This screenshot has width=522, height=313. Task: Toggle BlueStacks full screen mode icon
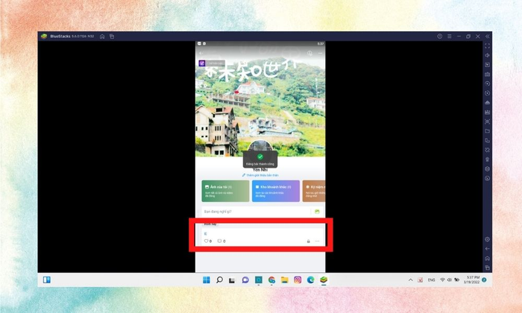point(488,46)
